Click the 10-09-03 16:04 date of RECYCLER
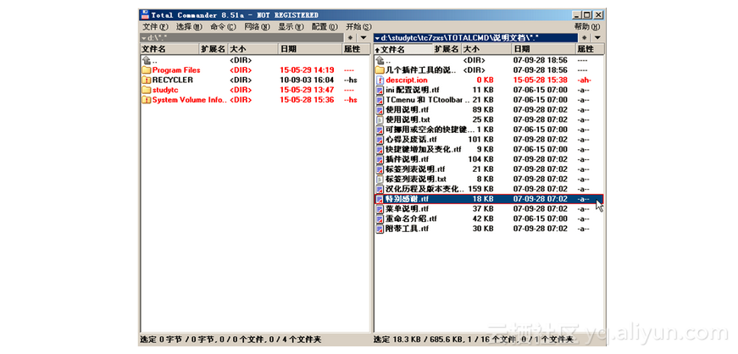Image resolution: width=738 pixels, height=354 pixels. pos(307,80)
